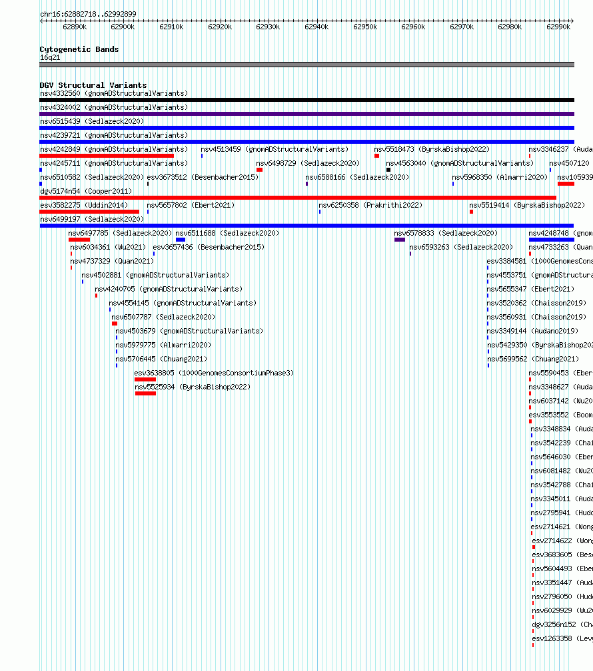
Task: Select purple bar under nsv6578833
Action: [x=400, y=240]
